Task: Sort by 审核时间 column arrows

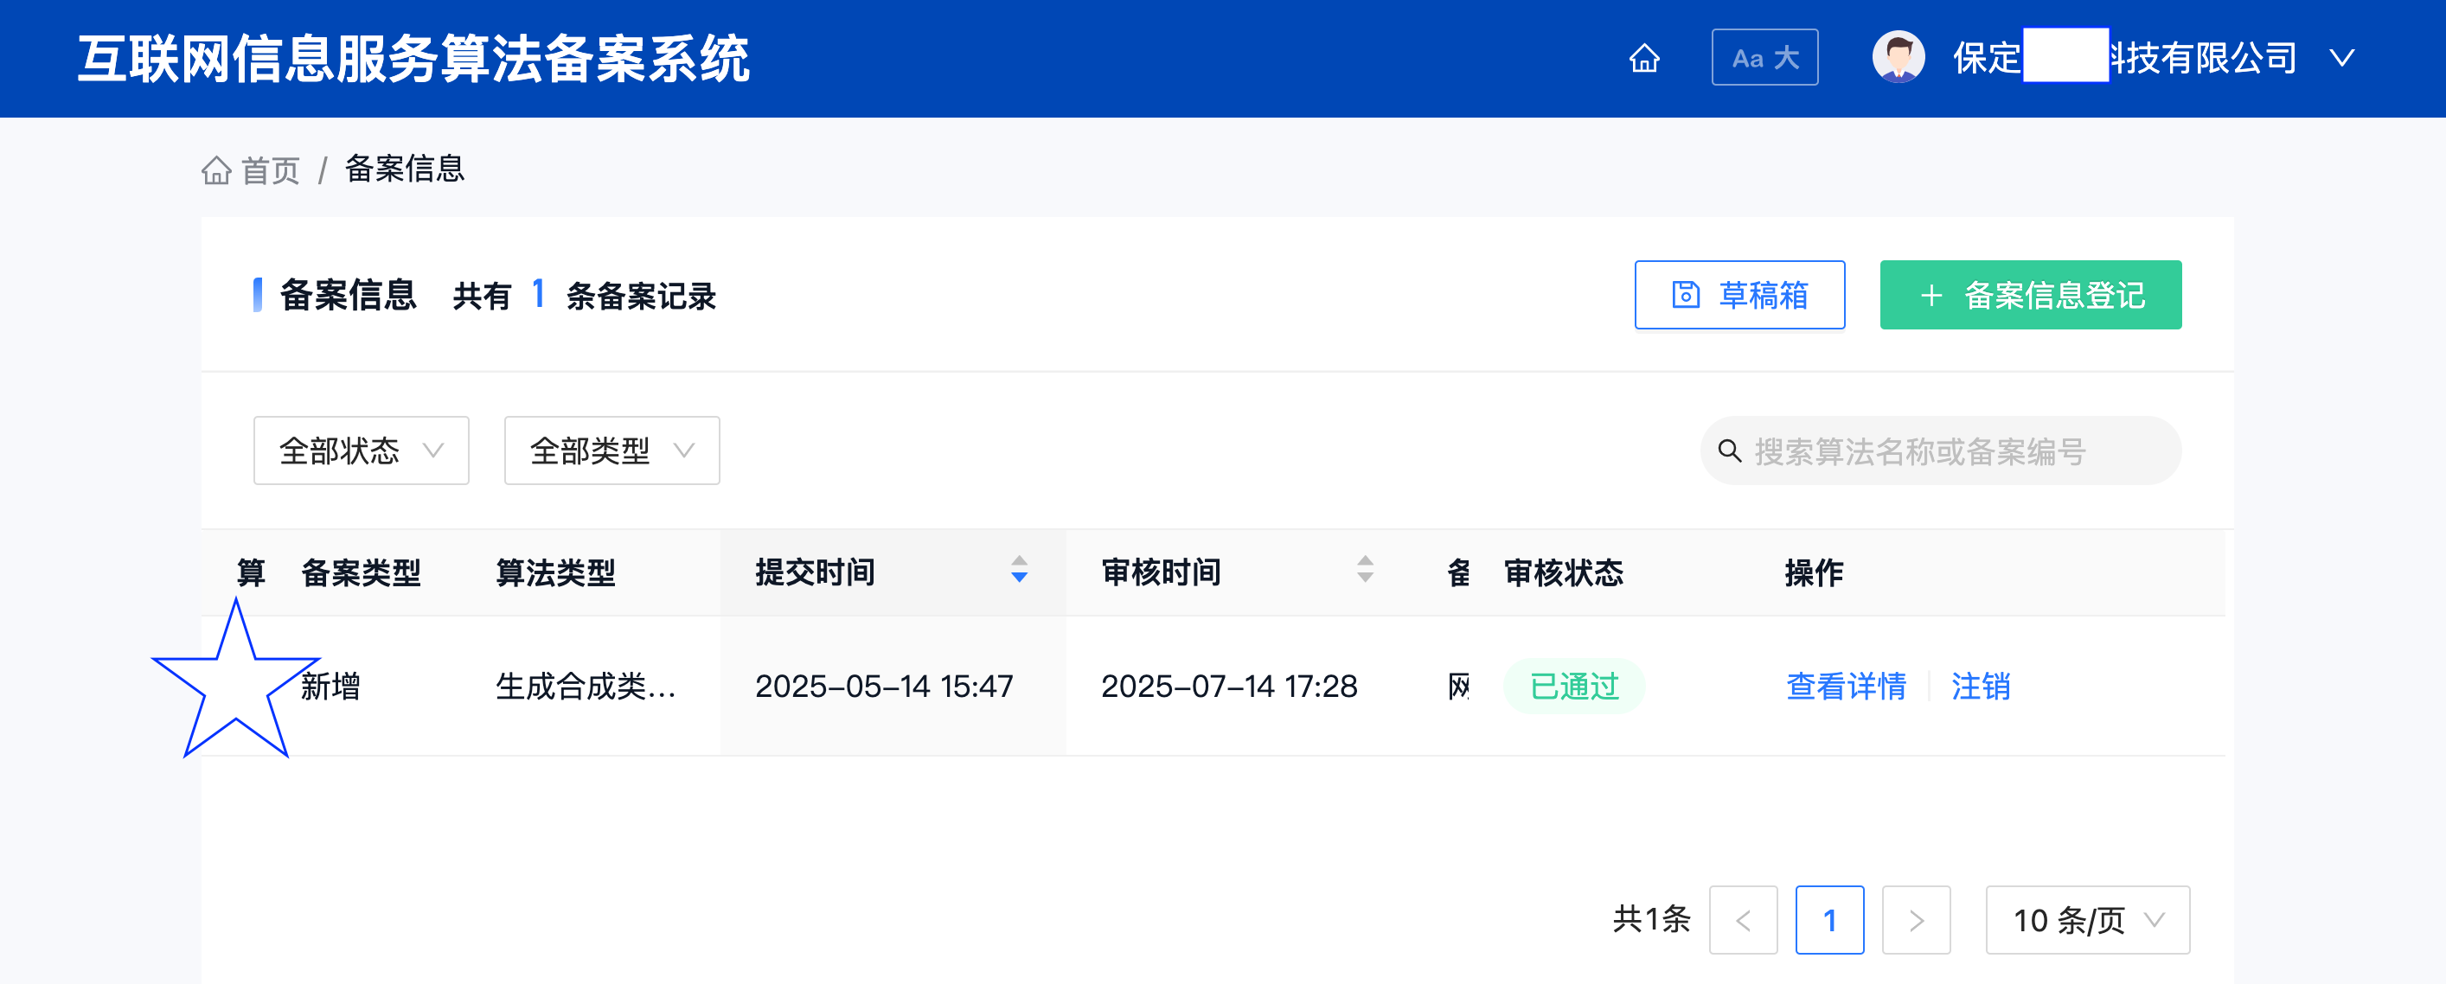Action: coord(1365,569)
